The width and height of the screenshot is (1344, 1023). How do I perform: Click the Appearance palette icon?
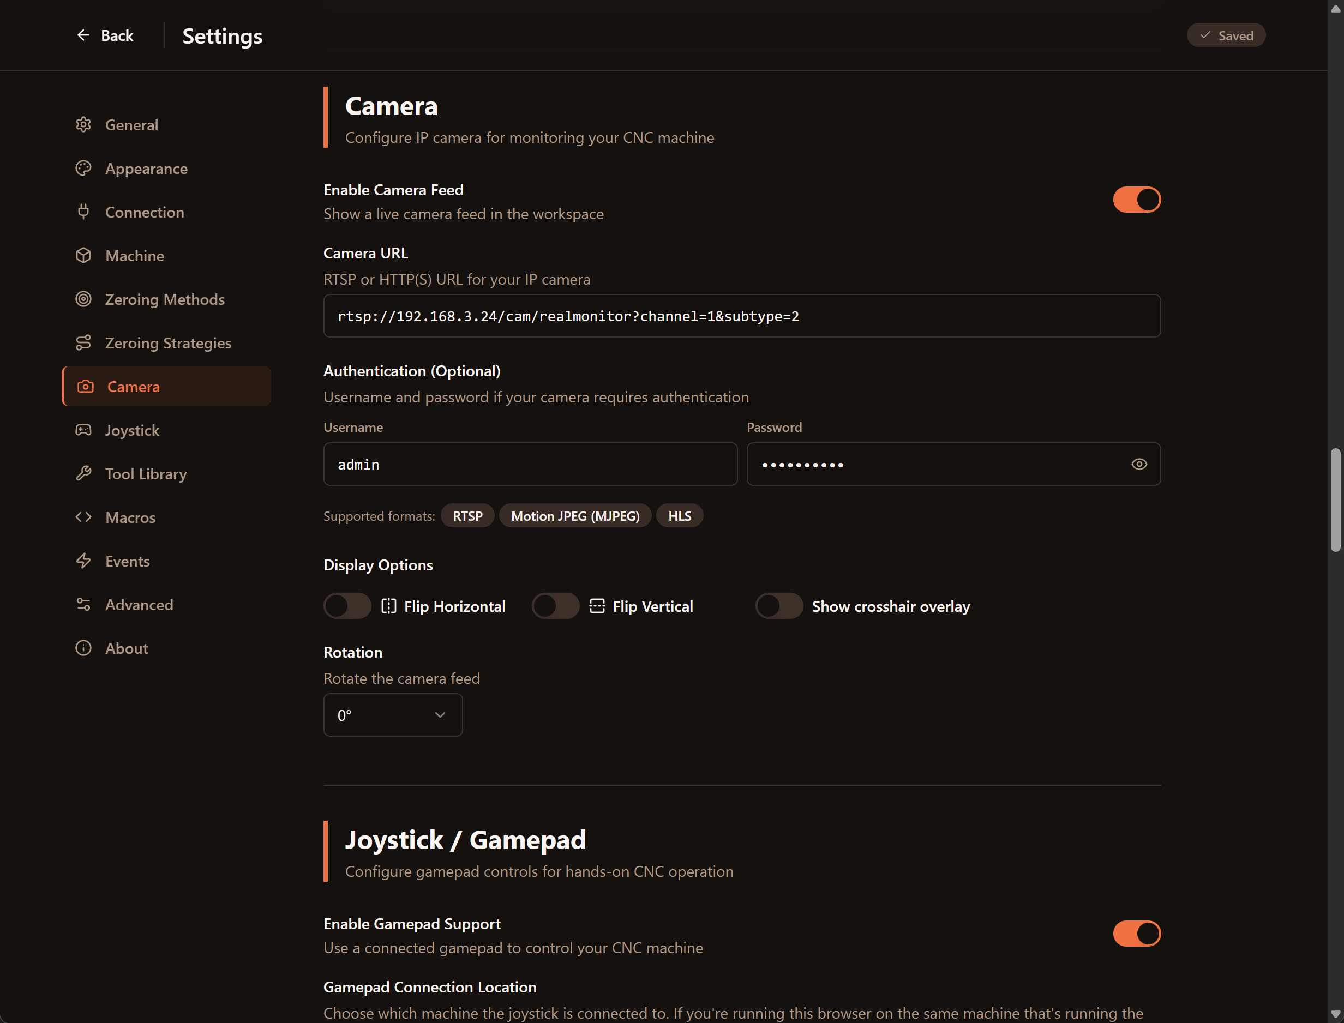coord(84,168)
